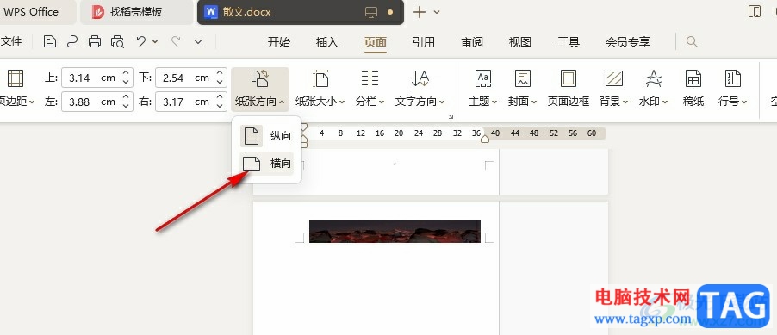Image resolution: width=777 pixels, height=335 pixels.
Task: Switch to the 开始 tab
Action: pyautogui.click(x=279, y=42)
